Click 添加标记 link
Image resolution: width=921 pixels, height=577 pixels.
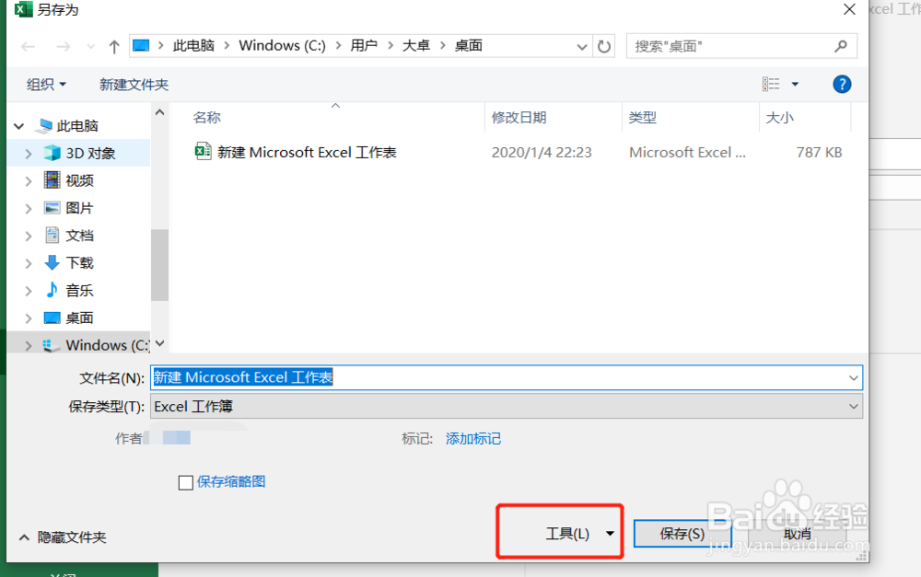[472, 438]
